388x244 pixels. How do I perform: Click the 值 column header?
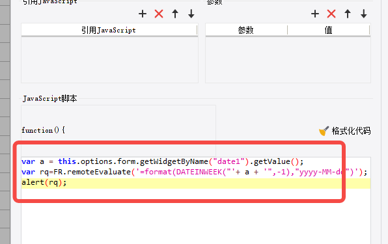click(329, 30)
